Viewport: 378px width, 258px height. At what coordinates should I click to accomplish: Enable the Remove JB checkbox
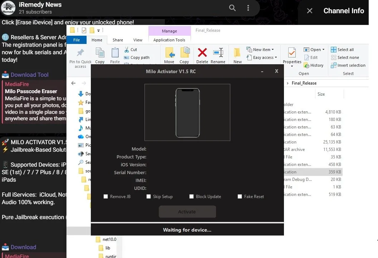pyautogui.click(x=105, y=197)
